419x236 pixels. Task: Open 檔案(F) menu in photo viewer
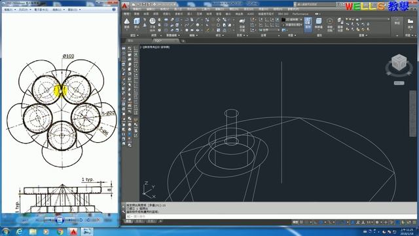coord(10,9)
